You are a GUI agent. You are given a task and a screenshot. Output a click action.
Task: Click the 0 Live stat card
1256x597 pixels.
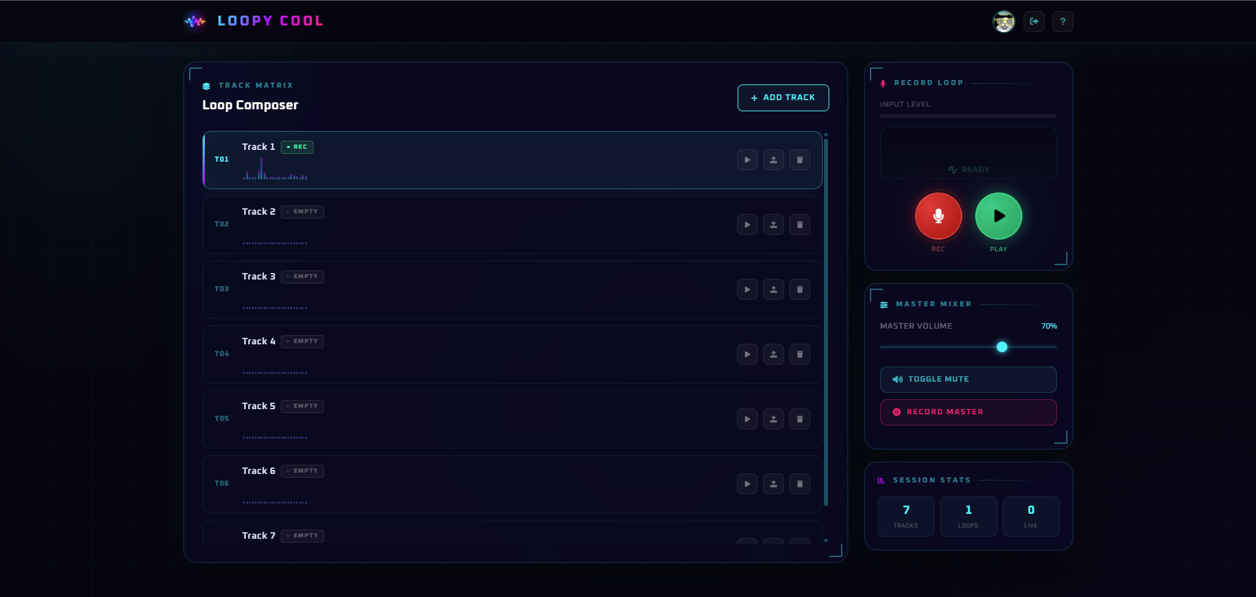(x=1030, y=516)
